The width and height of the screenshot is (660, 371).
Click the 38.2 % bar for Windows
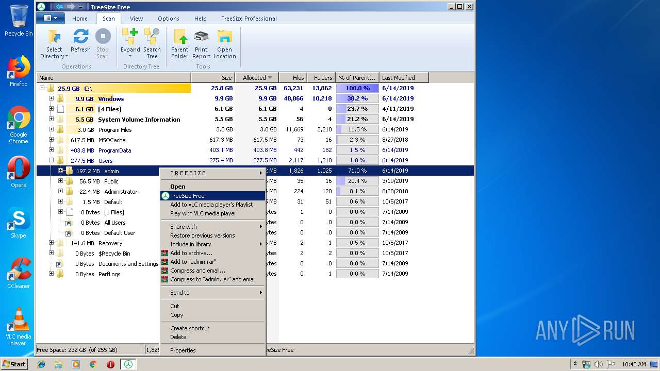tap(357, 98)
